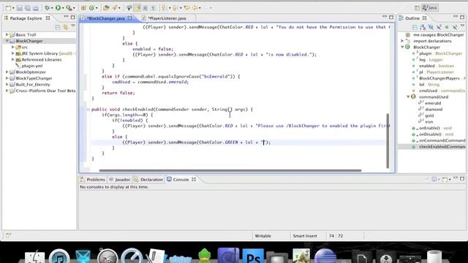Screen dimensions: 468x263
Task: Select the Java perspective button
Action: pyautogui.click(x=430, y=8)
